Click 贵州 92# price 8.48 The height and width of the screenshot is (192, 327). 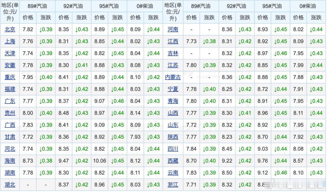click(64, 113)
